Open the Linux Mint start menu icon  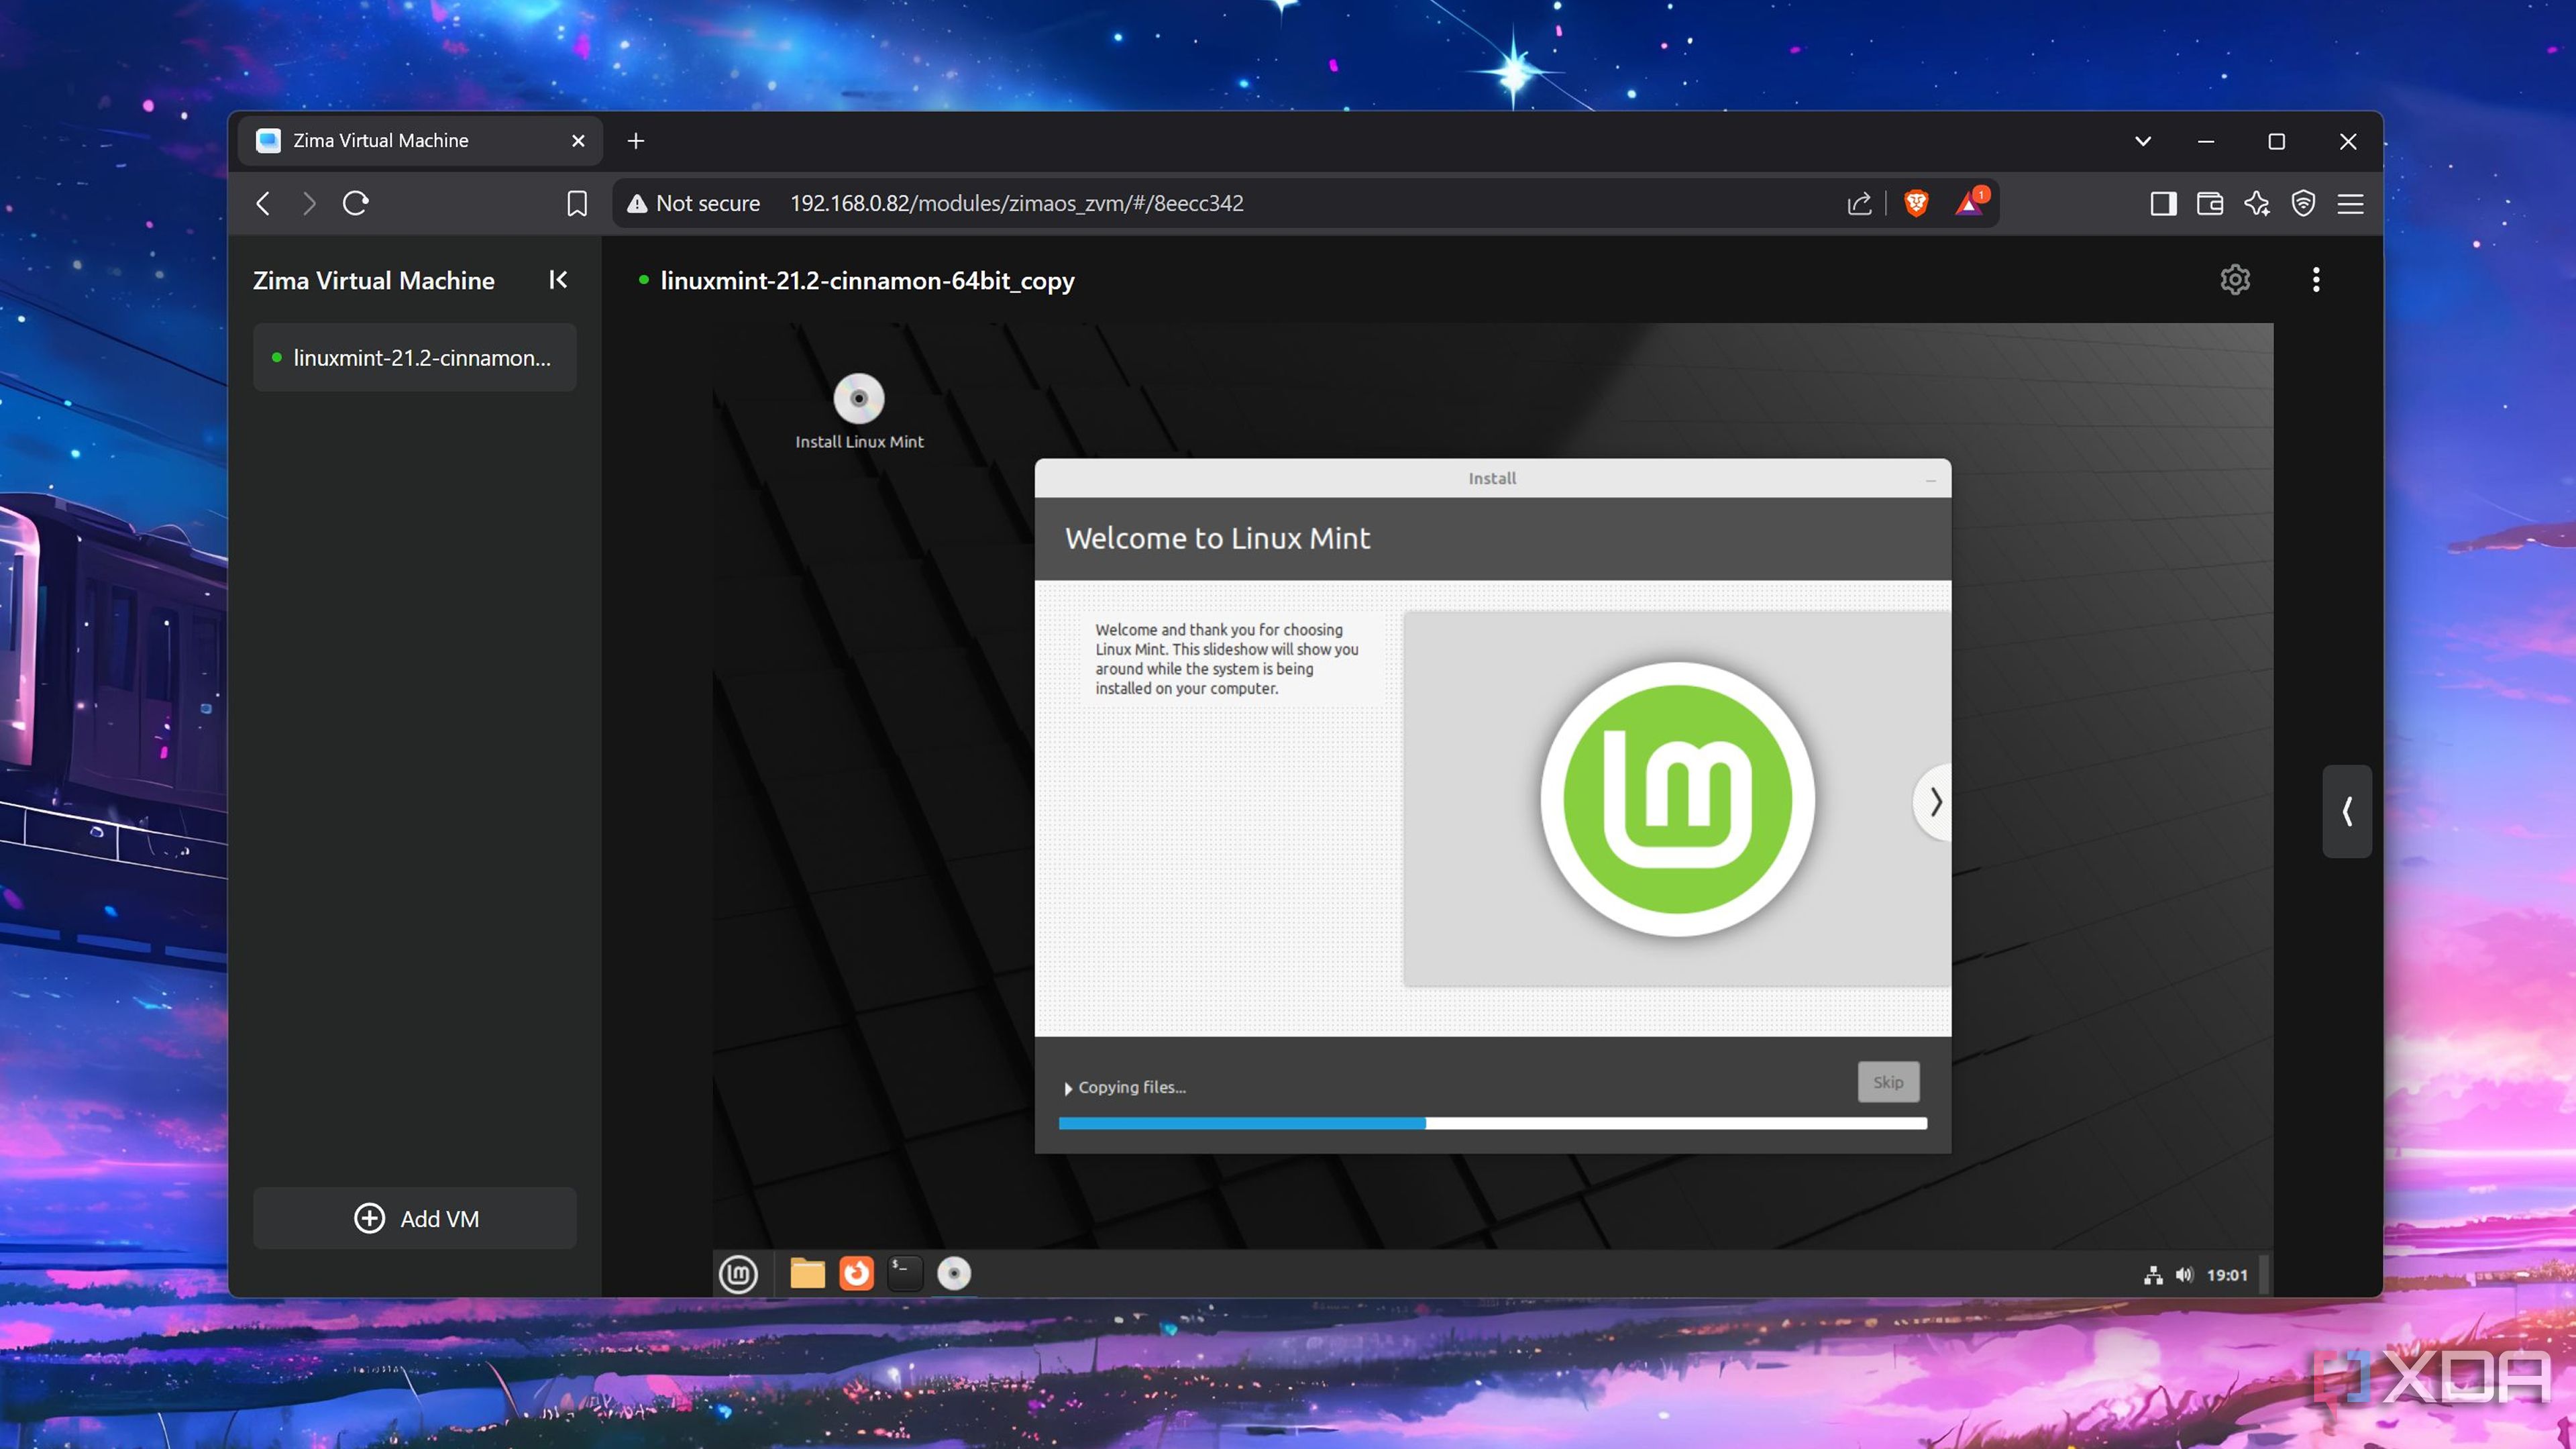[x=738, y=1273]
